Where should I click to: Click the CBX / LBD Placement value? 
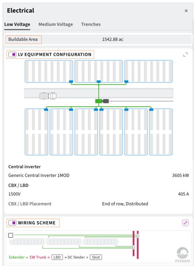(x=125, y=204)
